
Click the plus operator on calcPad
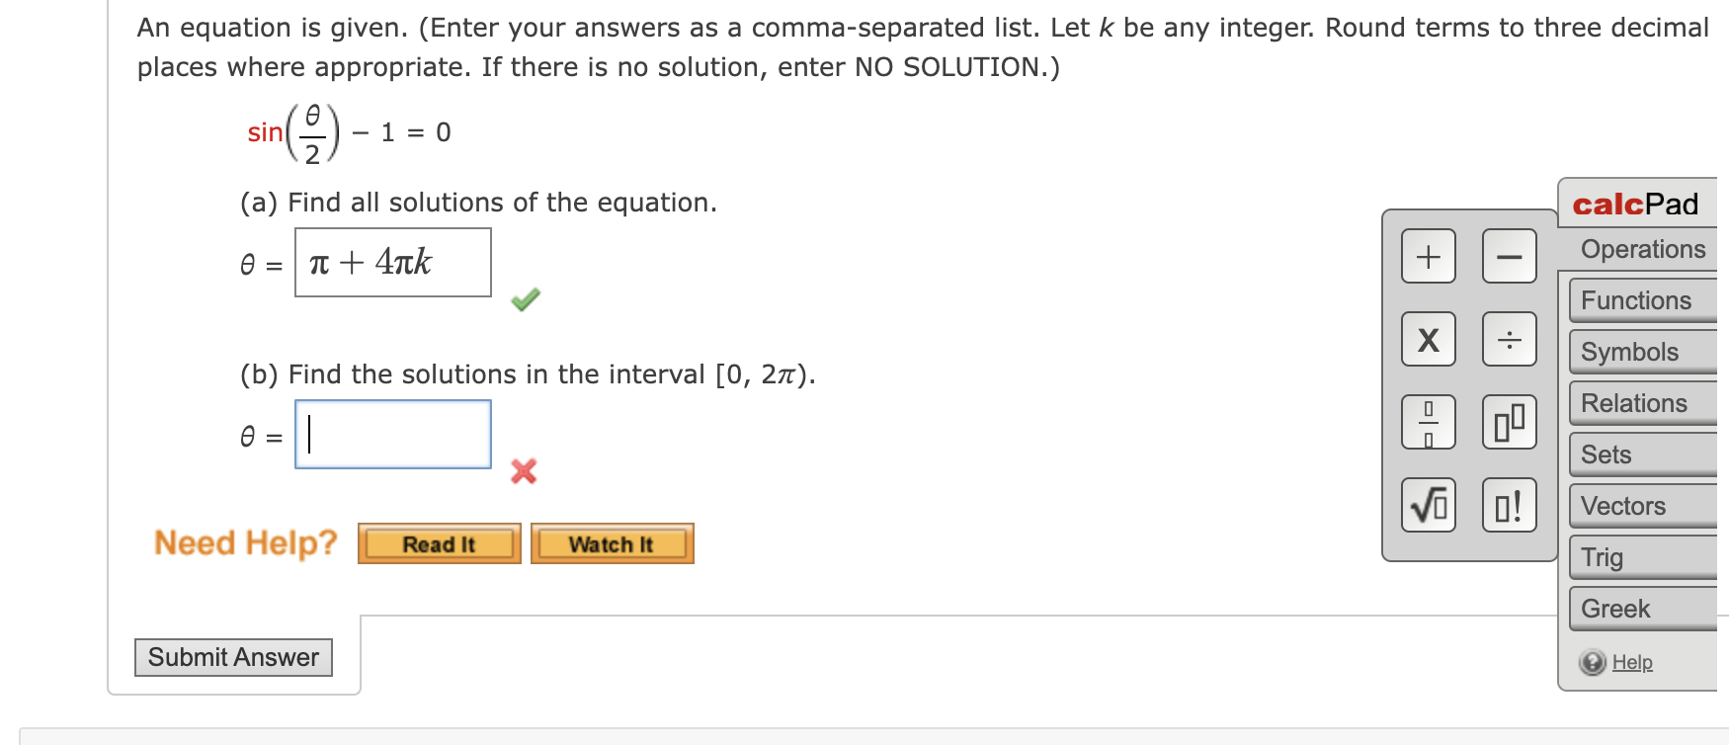point(1428,256)
